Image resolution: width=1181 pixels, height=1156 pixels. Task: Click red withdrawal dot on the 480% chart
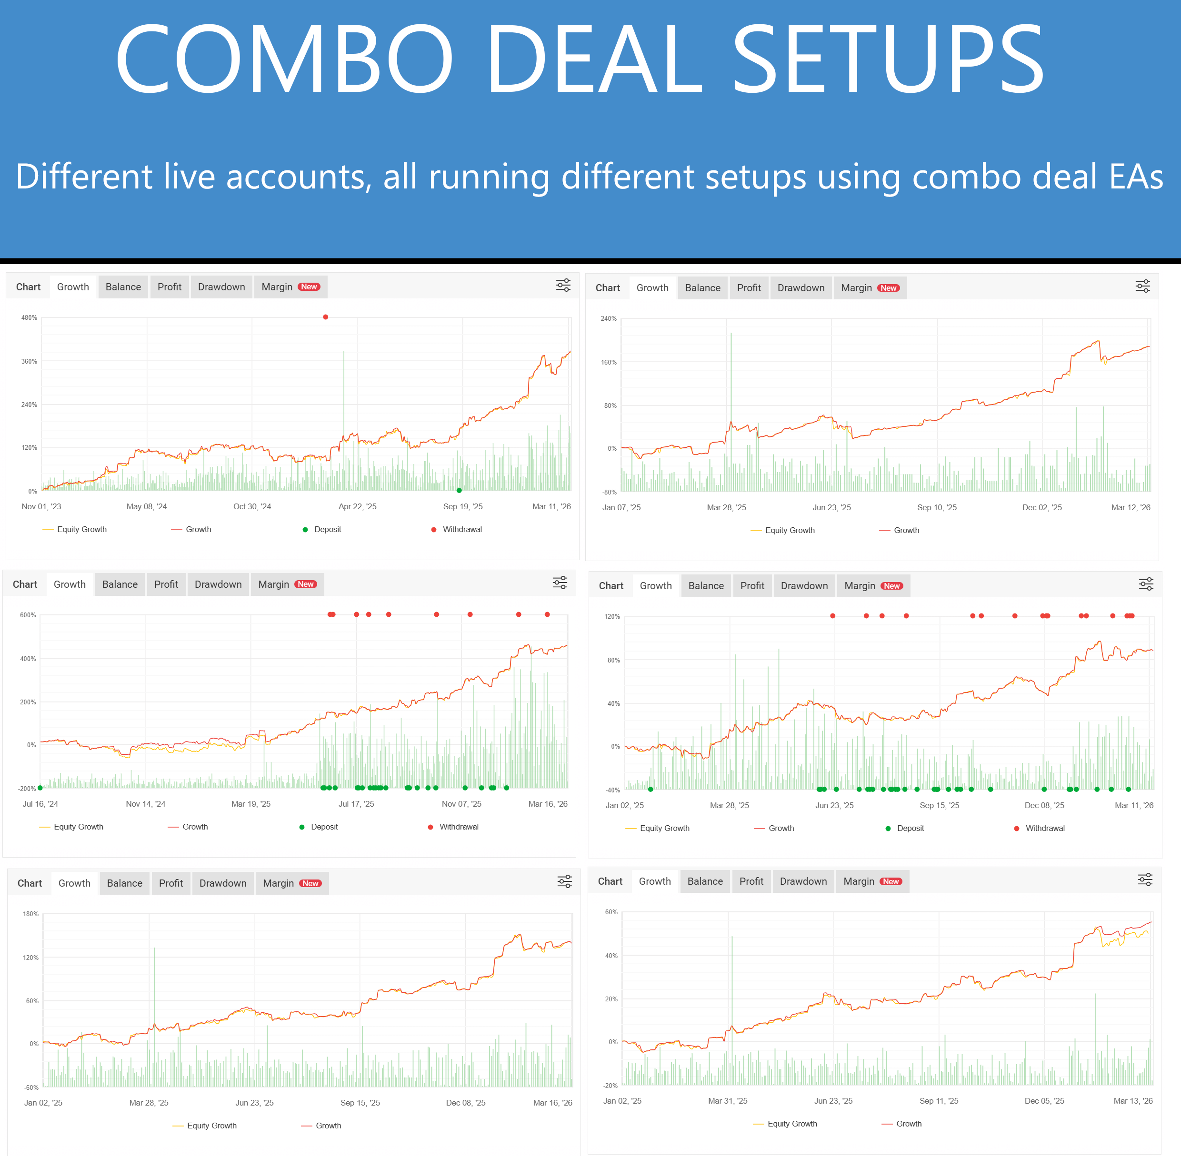(x=326, y=317)
